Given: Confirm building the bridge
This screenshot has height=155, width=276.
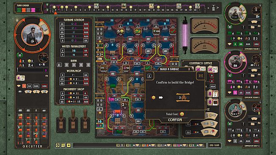Looking at the screenshot, I should 175,120.
